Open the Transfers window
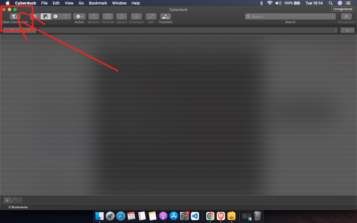Screen dimensions: 357x223 tap(165, 17)
